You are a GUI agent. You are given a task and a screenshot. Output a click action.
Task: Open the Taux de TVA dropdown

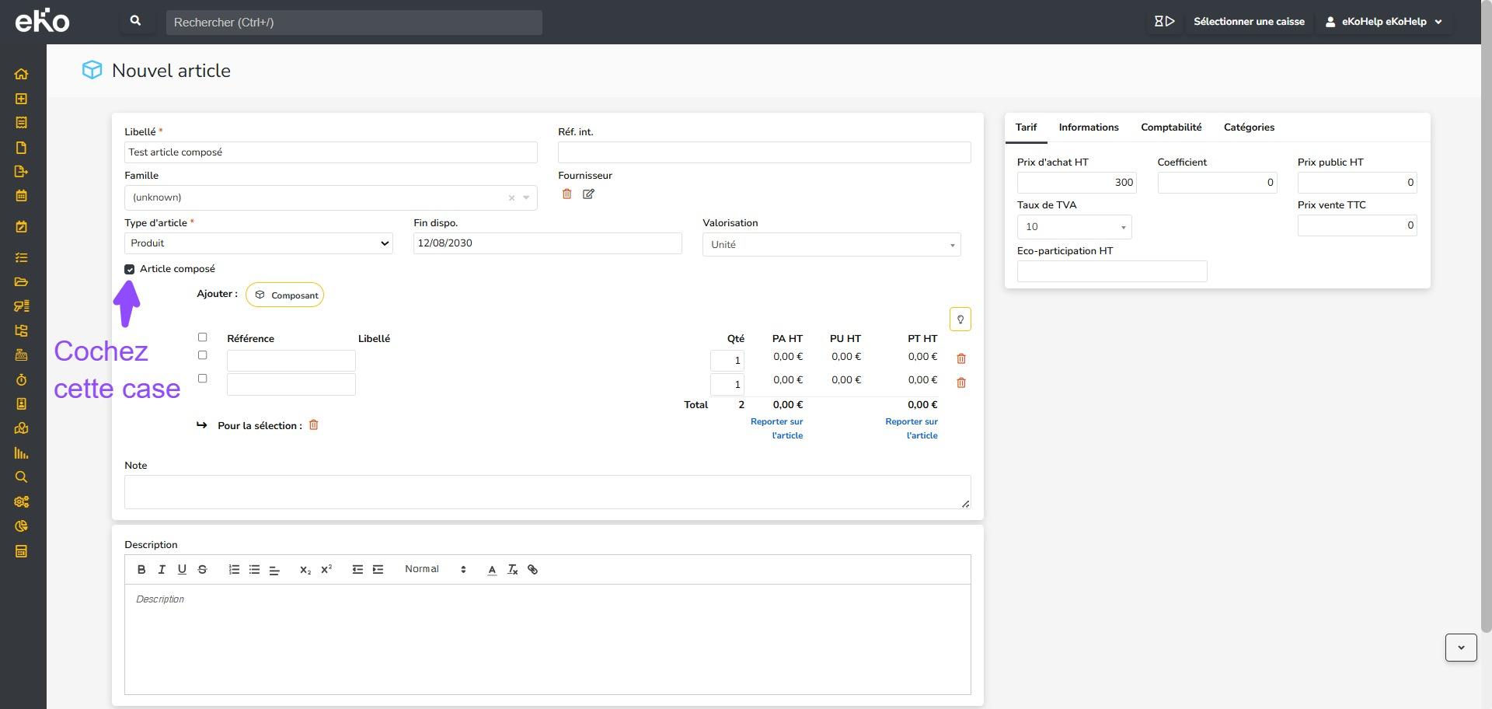click(1074, 227)
